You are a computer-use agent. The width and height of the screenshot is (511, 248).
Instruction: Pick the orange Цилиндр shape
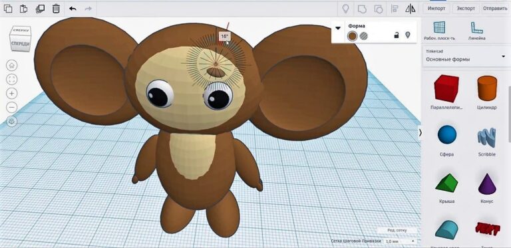(x=487, y=88)
